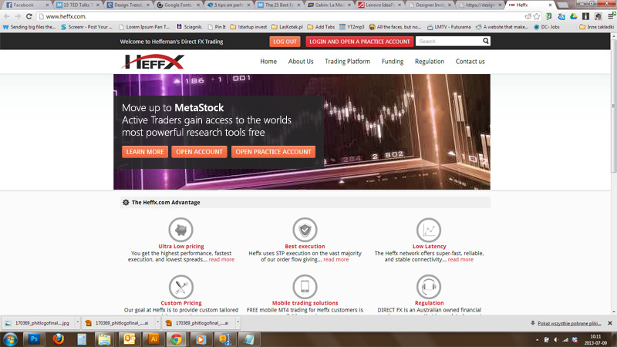Click the volume icon in system tray
The image size is (617, 347).
[x=555, y=339]
